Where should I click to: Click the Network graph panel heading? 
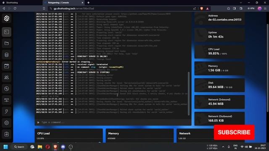pos(185,133)
